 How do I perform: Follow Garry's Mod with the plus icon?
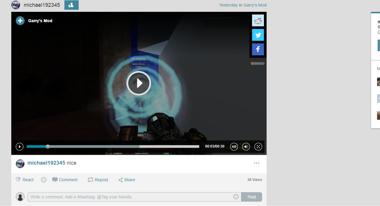[x=20, y=21]
